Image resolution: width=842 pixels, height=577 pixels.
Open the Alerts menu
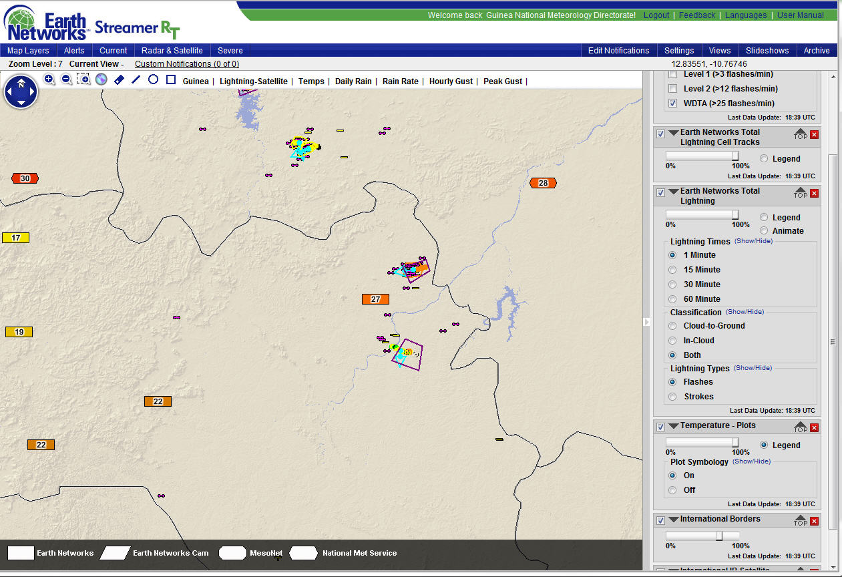pos(74,51)
